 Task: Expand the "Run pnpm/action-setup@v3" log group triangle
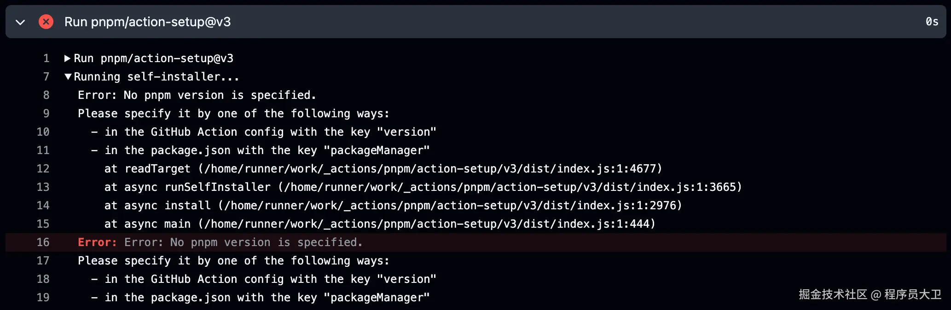[x=67, y=58]
